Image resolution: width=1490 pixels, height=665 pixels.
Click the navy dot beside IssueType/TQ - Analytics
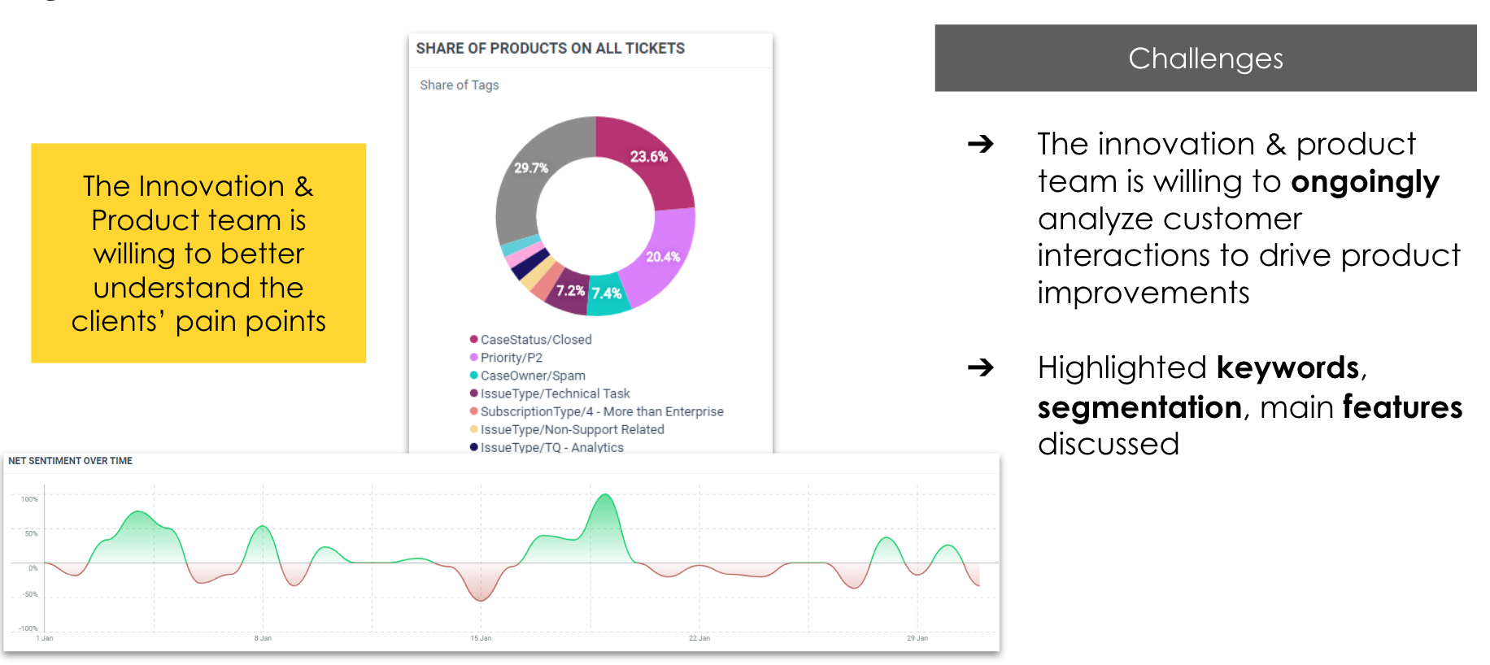pos(473,446)
